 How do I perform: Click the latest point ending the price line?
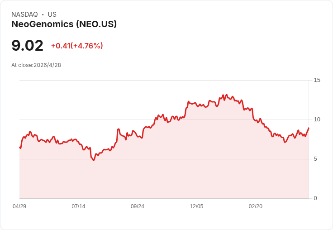[x=309, y=128]
